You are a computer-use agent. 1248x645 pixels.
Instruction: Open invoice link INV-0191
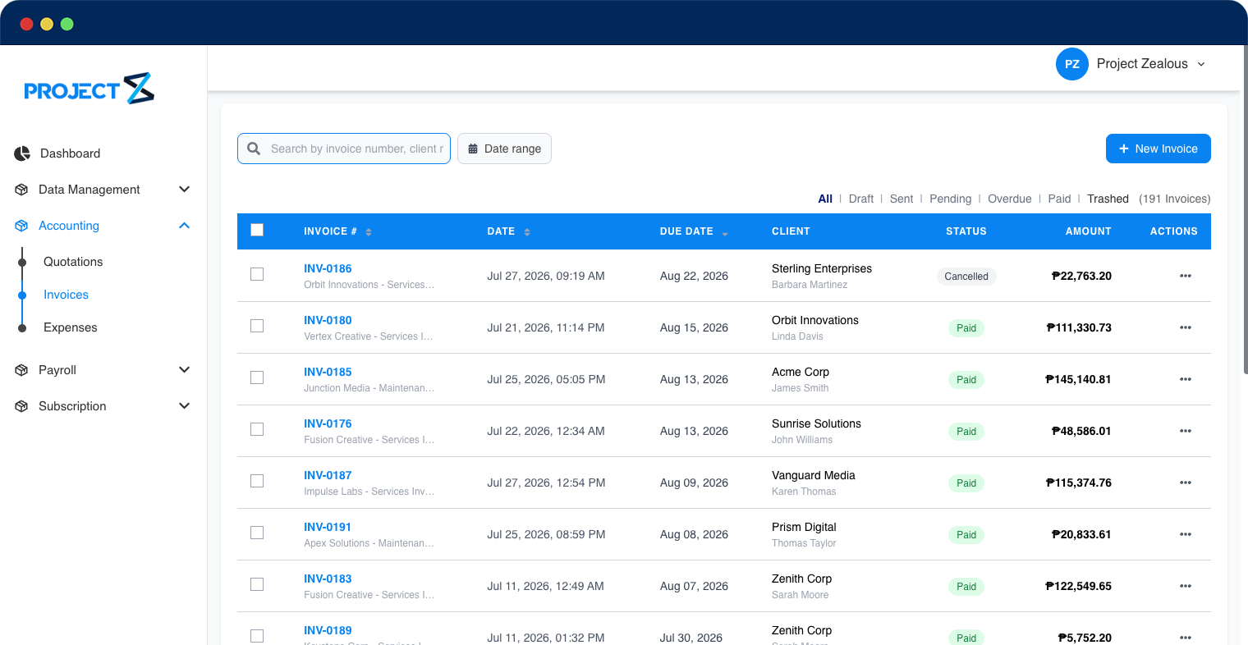[x=328, y=527]
